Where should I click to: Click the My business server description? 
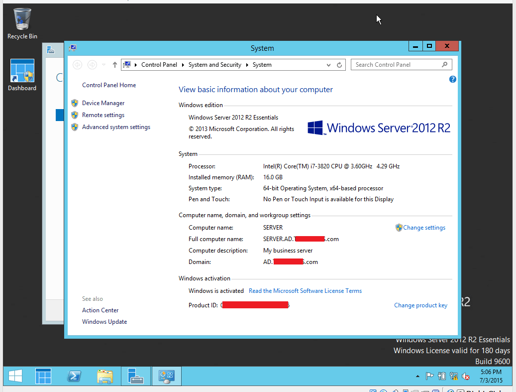click(x=288, y=251)
